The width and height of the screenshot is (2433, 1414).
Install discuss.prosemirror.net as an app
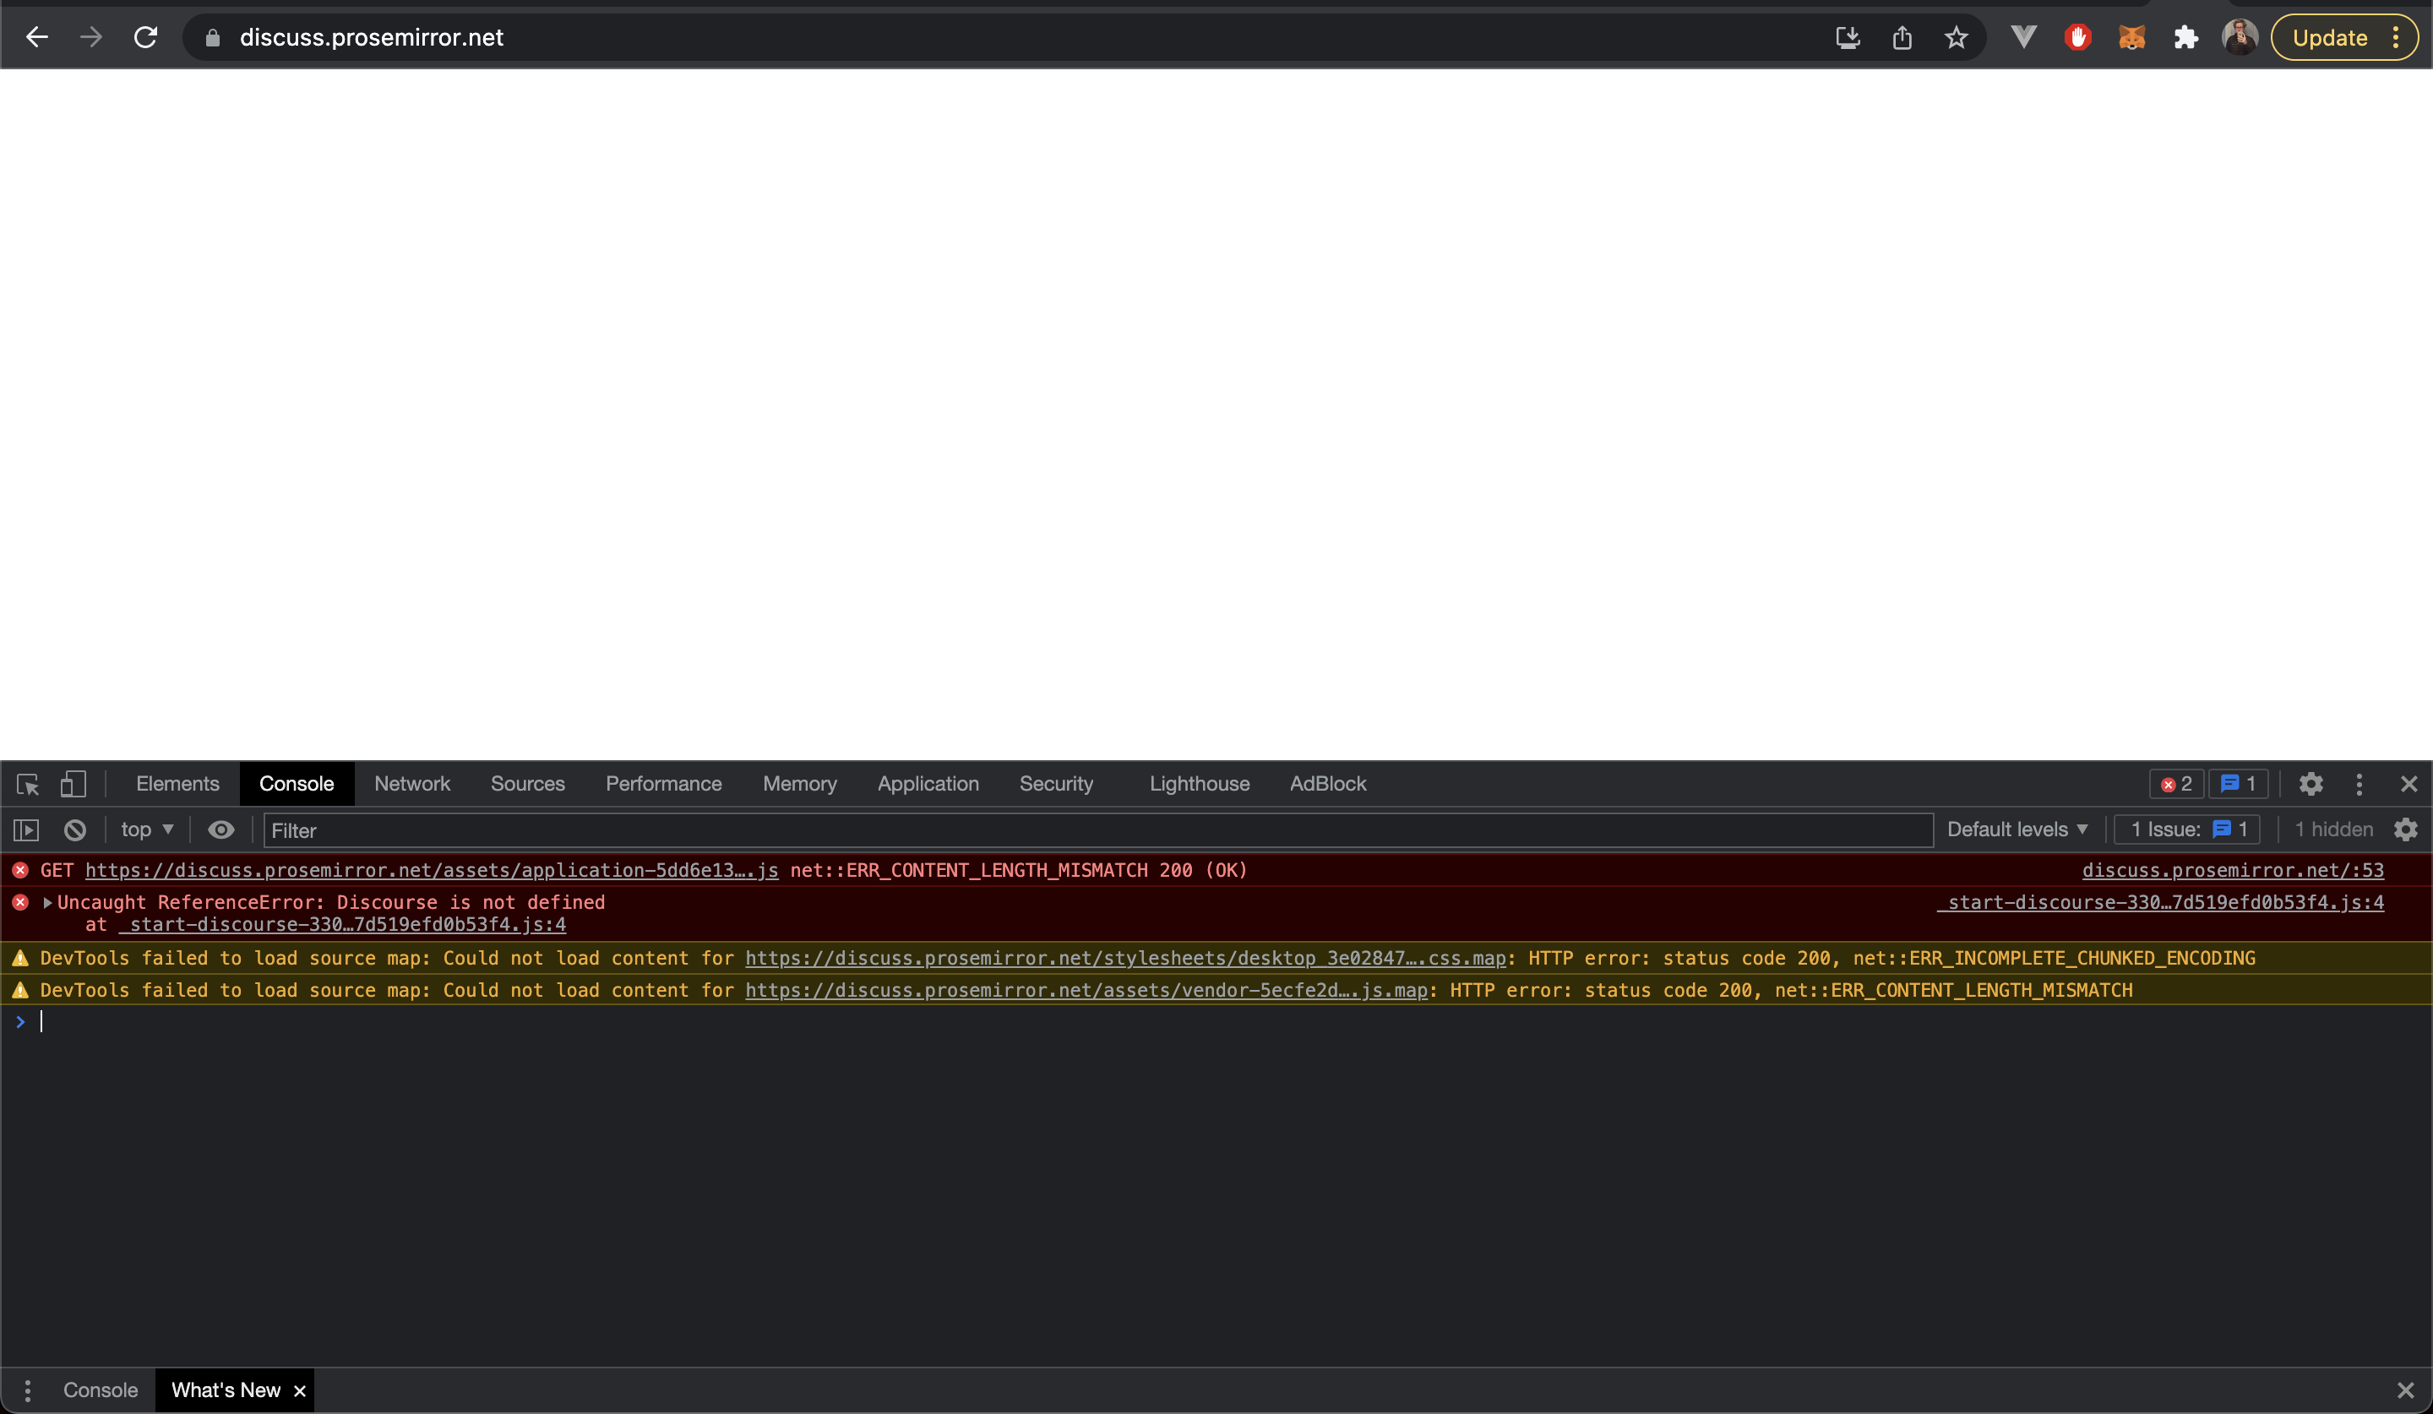point(1847,36)
